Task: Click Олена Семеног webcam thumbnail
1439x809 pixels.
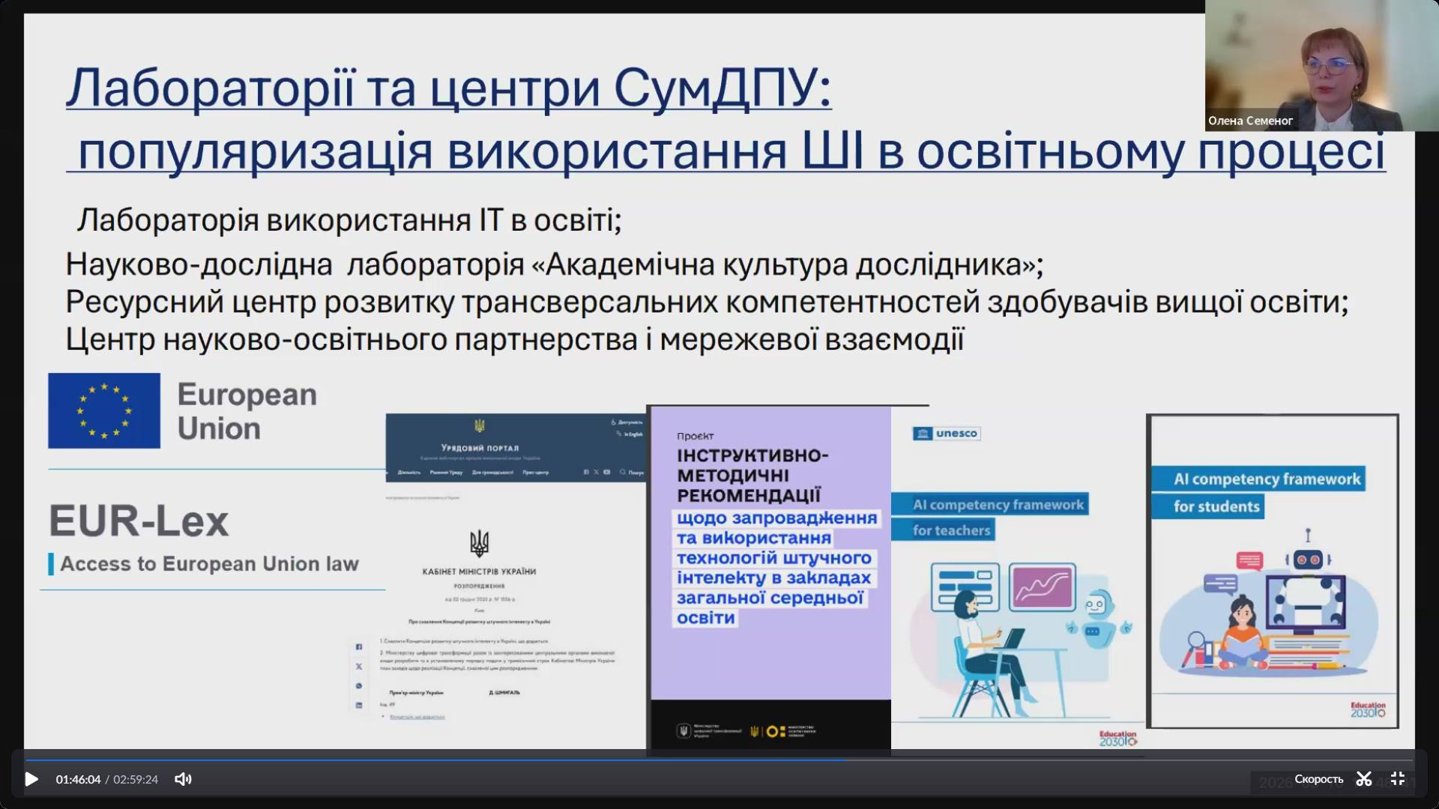Action: [x=1321, y=66]
